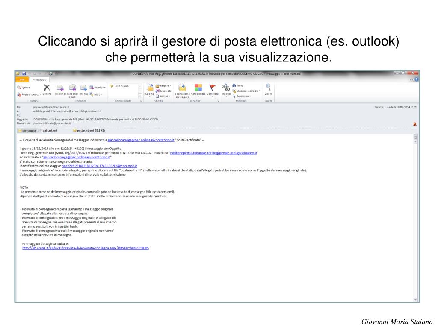Screen dimensions: 438x328
Task: Expand the Azioni dropdown
Action: [163, 96]
